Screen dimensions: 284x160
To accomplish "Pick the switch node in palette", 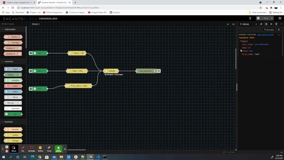I will (x=13, y=135).
